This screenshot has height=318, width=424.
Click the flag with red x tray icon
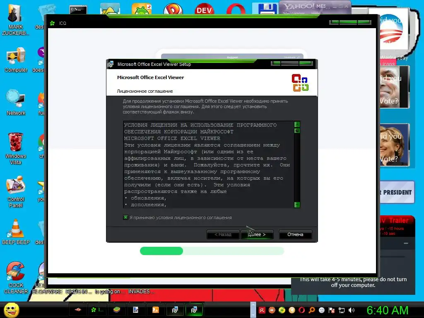click(332, 310)
